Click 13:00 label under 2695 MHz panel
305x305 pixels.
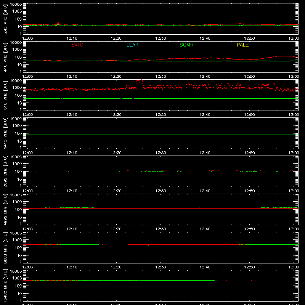pyautogui.click(x=294, y=191)
